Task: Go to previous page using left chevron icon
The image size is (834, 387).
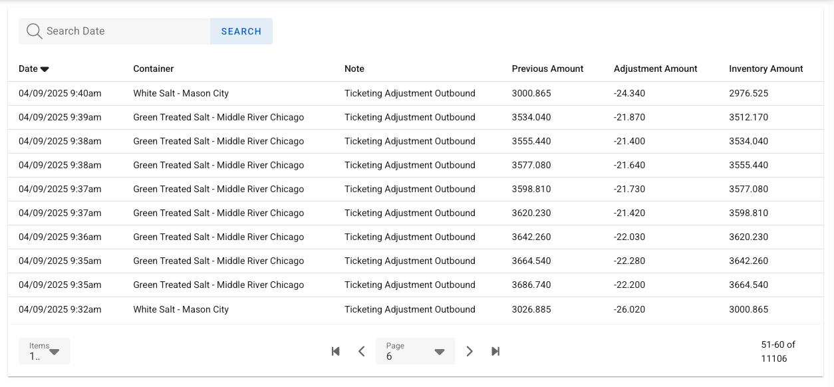Action: 362,351
